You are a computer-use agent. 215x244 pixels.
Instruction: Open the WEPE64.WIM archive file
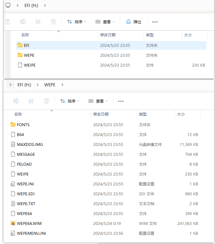click(x=29, y=223)
